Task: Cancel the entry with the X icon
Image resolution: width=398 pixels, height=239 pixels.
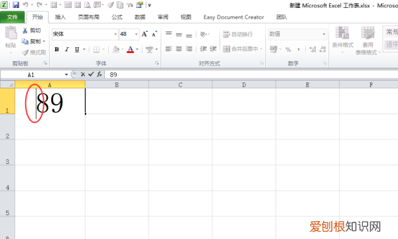Action: (83, 74)
